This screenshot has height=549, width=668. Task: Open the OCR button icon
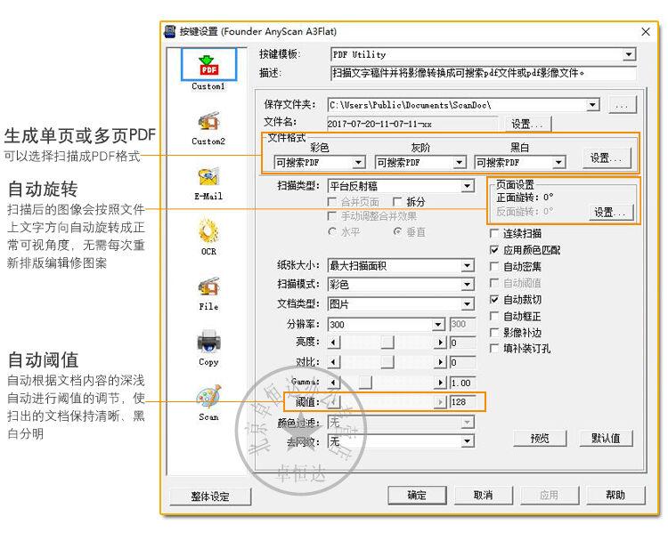(x=208, y=231)
